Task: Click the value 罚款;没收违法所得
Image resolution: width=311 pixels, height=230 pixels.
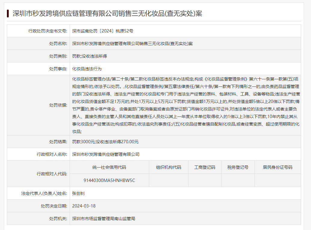Action: click(x=89, y=56)
